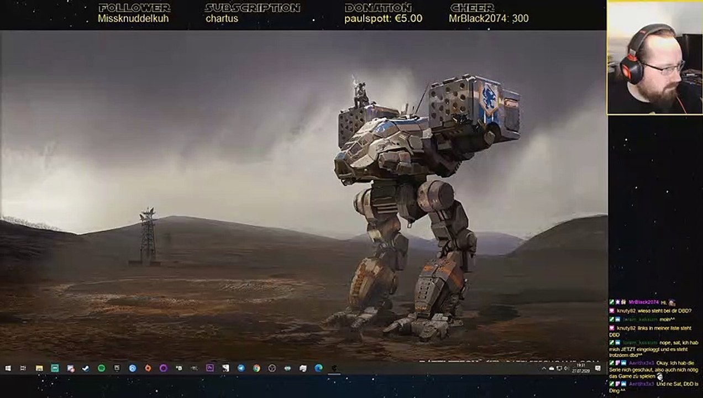Click the emote after 'das Game zu spielen'
This screenshot has width=703, height=398.
(660, 376)
